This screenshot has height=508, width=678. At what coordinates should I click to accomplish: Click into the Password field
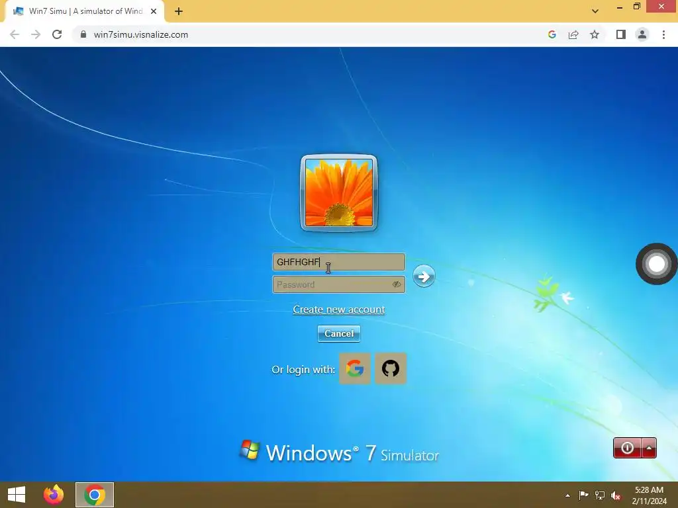click(x=338, y=284)
